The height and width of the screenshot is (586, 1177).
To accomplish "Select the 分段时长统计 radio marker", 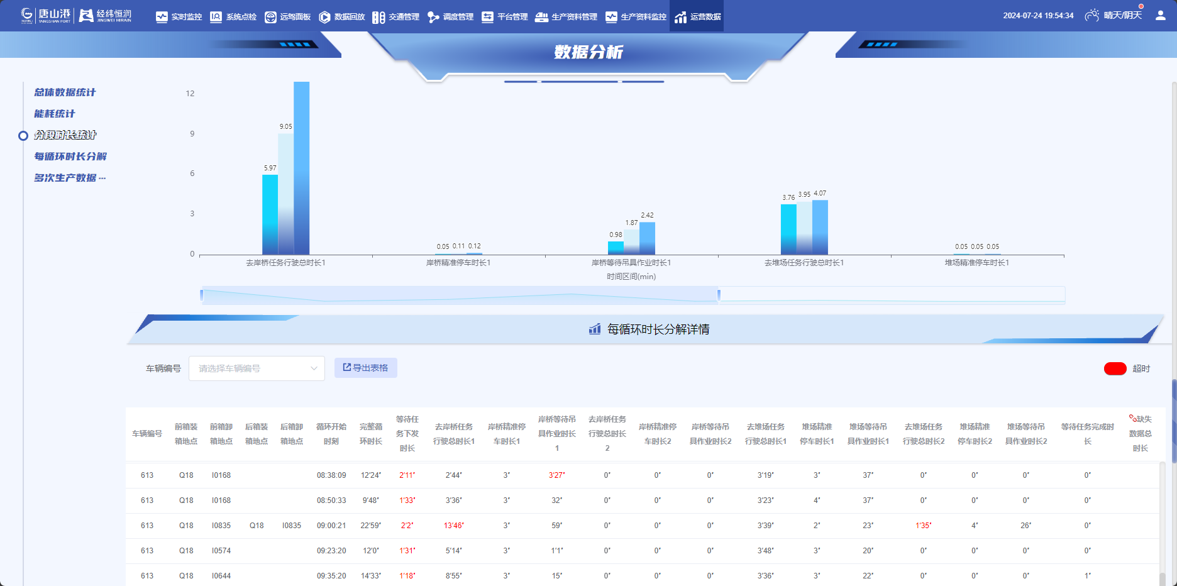I will tap(23, 135).
